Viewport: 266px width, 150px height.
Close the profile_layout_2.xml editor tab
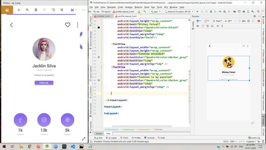tap(138, 16)
